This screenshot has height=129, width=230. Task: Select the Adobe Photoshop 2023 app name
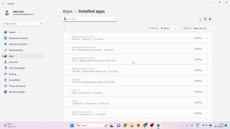coord(82,37)
